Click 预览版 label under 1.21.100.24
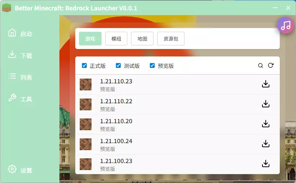 pos(108,149)
